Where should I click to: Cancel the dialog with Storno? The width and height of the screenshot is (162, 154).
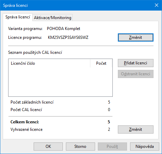coord(80,147)
